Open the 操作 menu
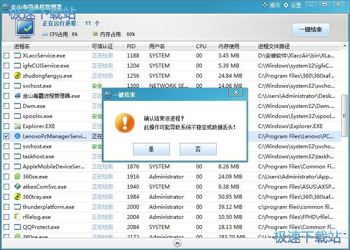The image size is (350, 250). pos(271,5)
